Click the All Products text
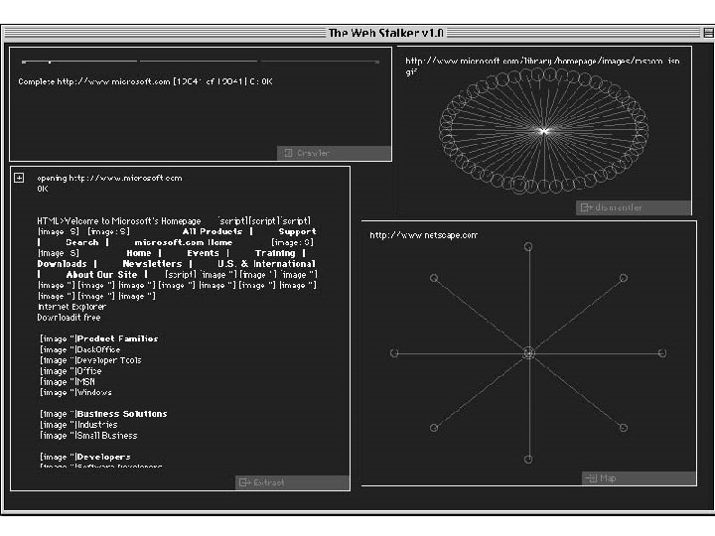 (x=213, y=231)
